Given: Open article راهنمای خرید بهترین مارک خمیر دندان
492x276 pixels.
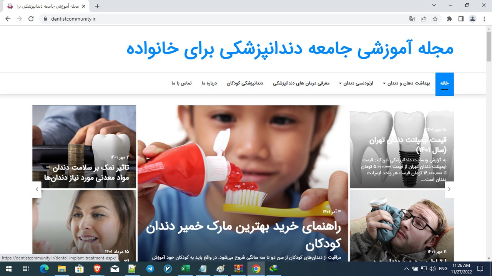Looking at the screenshot, I should coord(243,235).
